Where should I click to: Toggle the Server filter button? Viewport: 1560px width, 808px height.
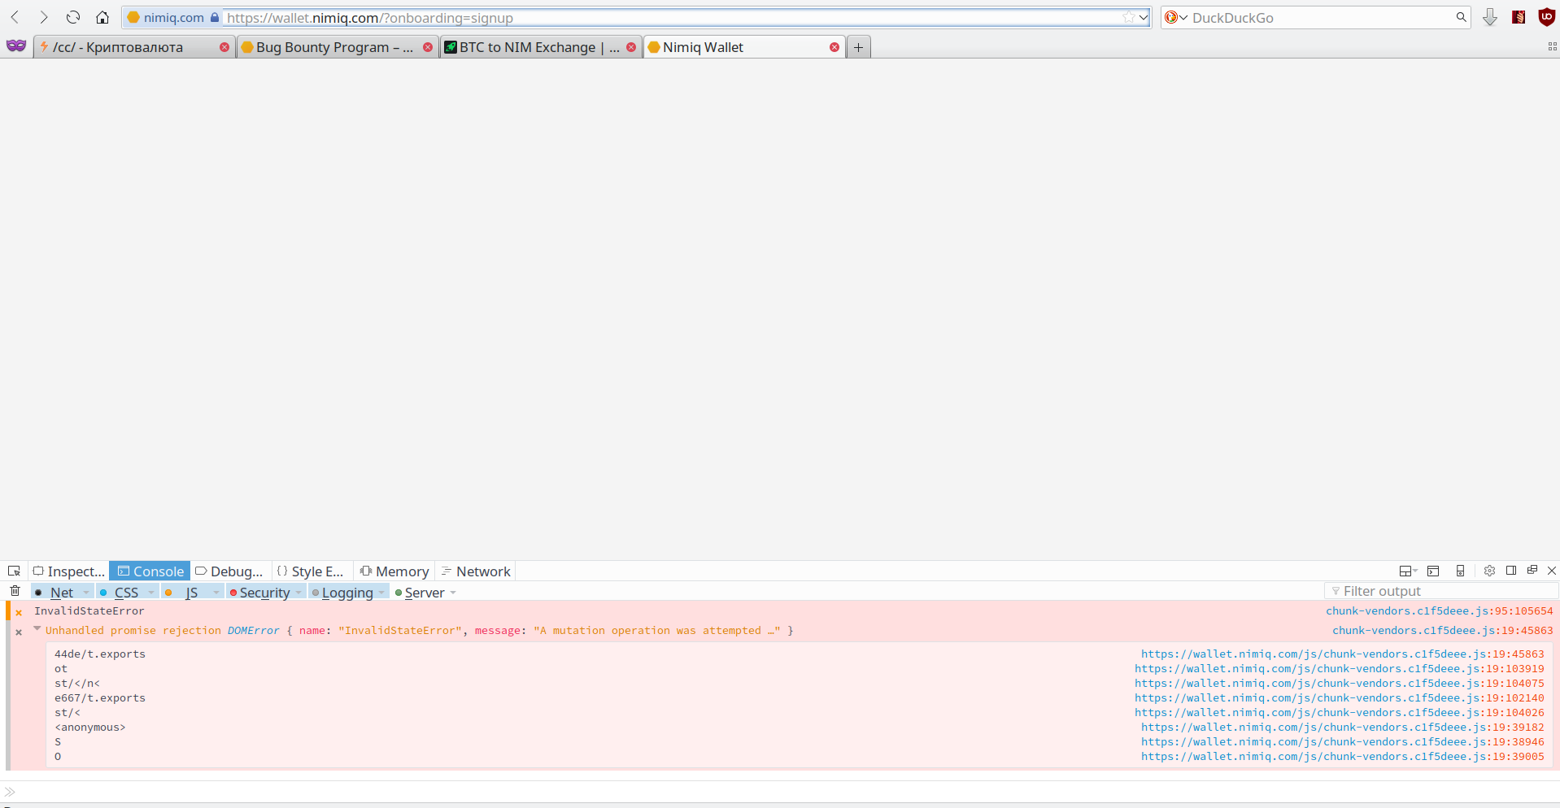coord(420,593)
